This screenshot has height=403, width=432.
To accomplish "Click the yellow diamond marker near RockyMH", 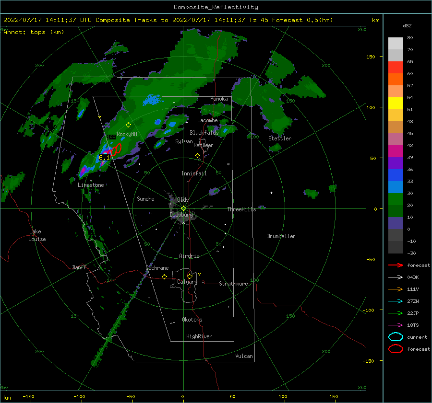I will coord(128,125).
